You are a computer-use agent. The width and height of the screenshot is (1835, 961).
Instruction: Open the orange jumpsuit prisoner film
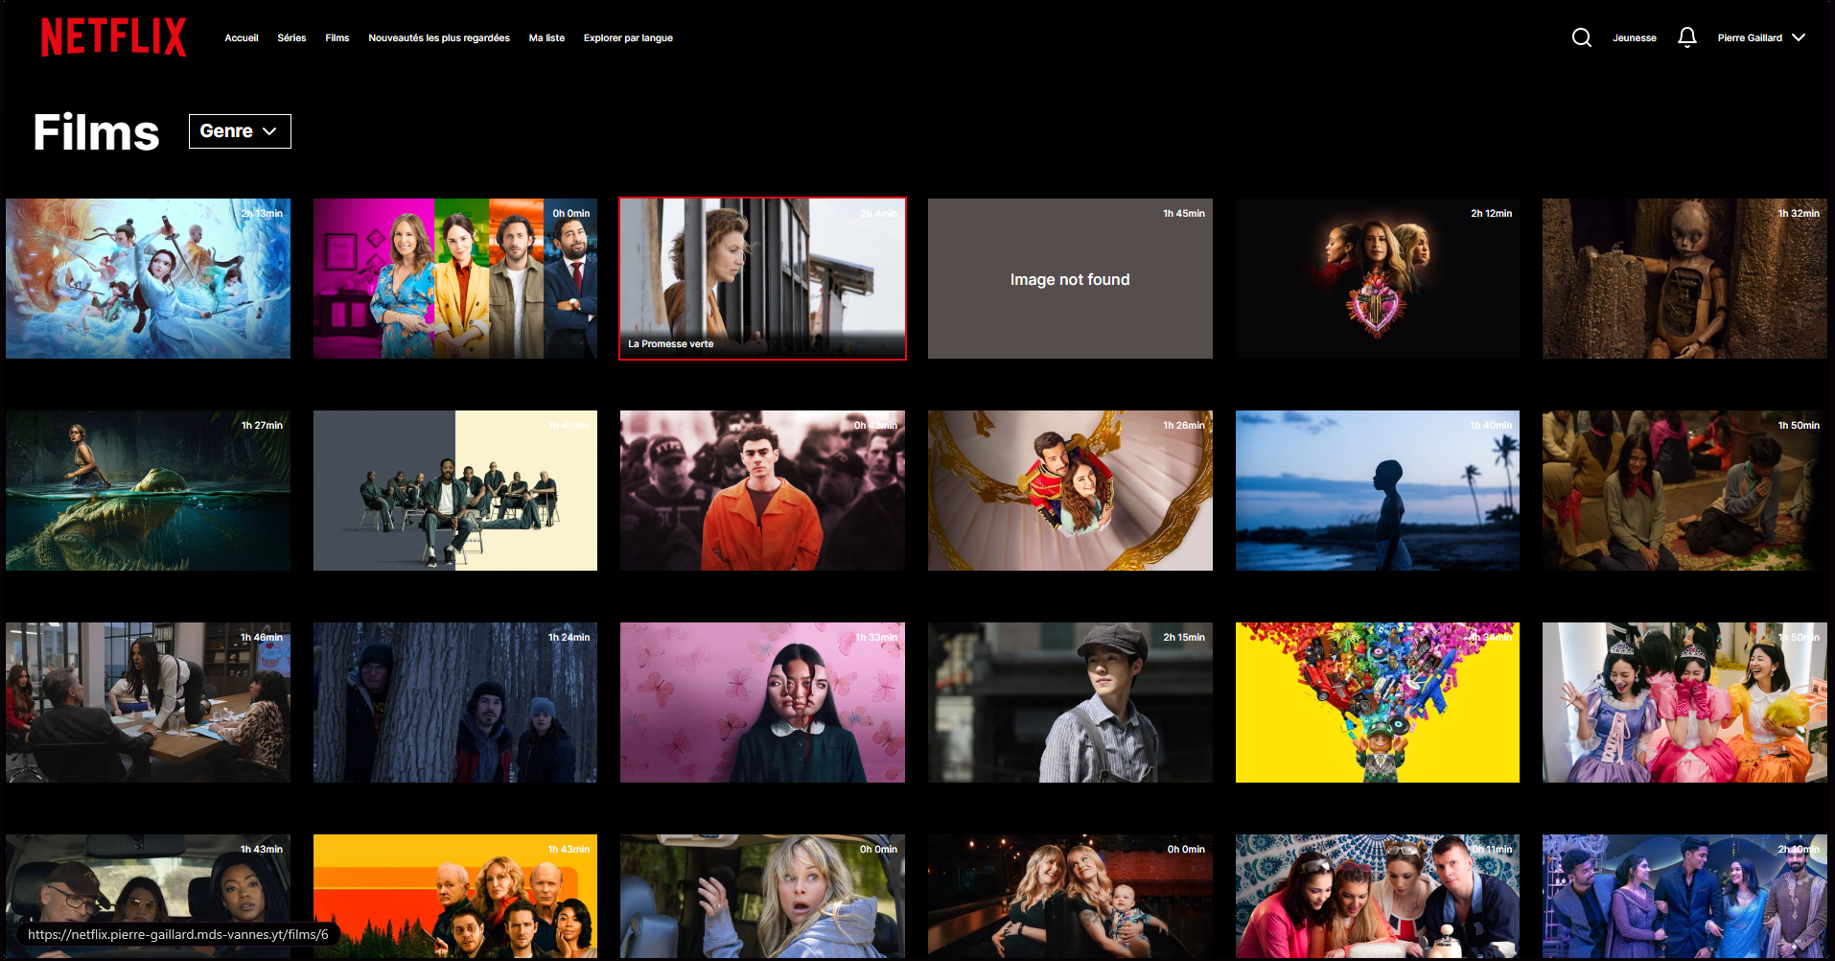tap(762, 490)
